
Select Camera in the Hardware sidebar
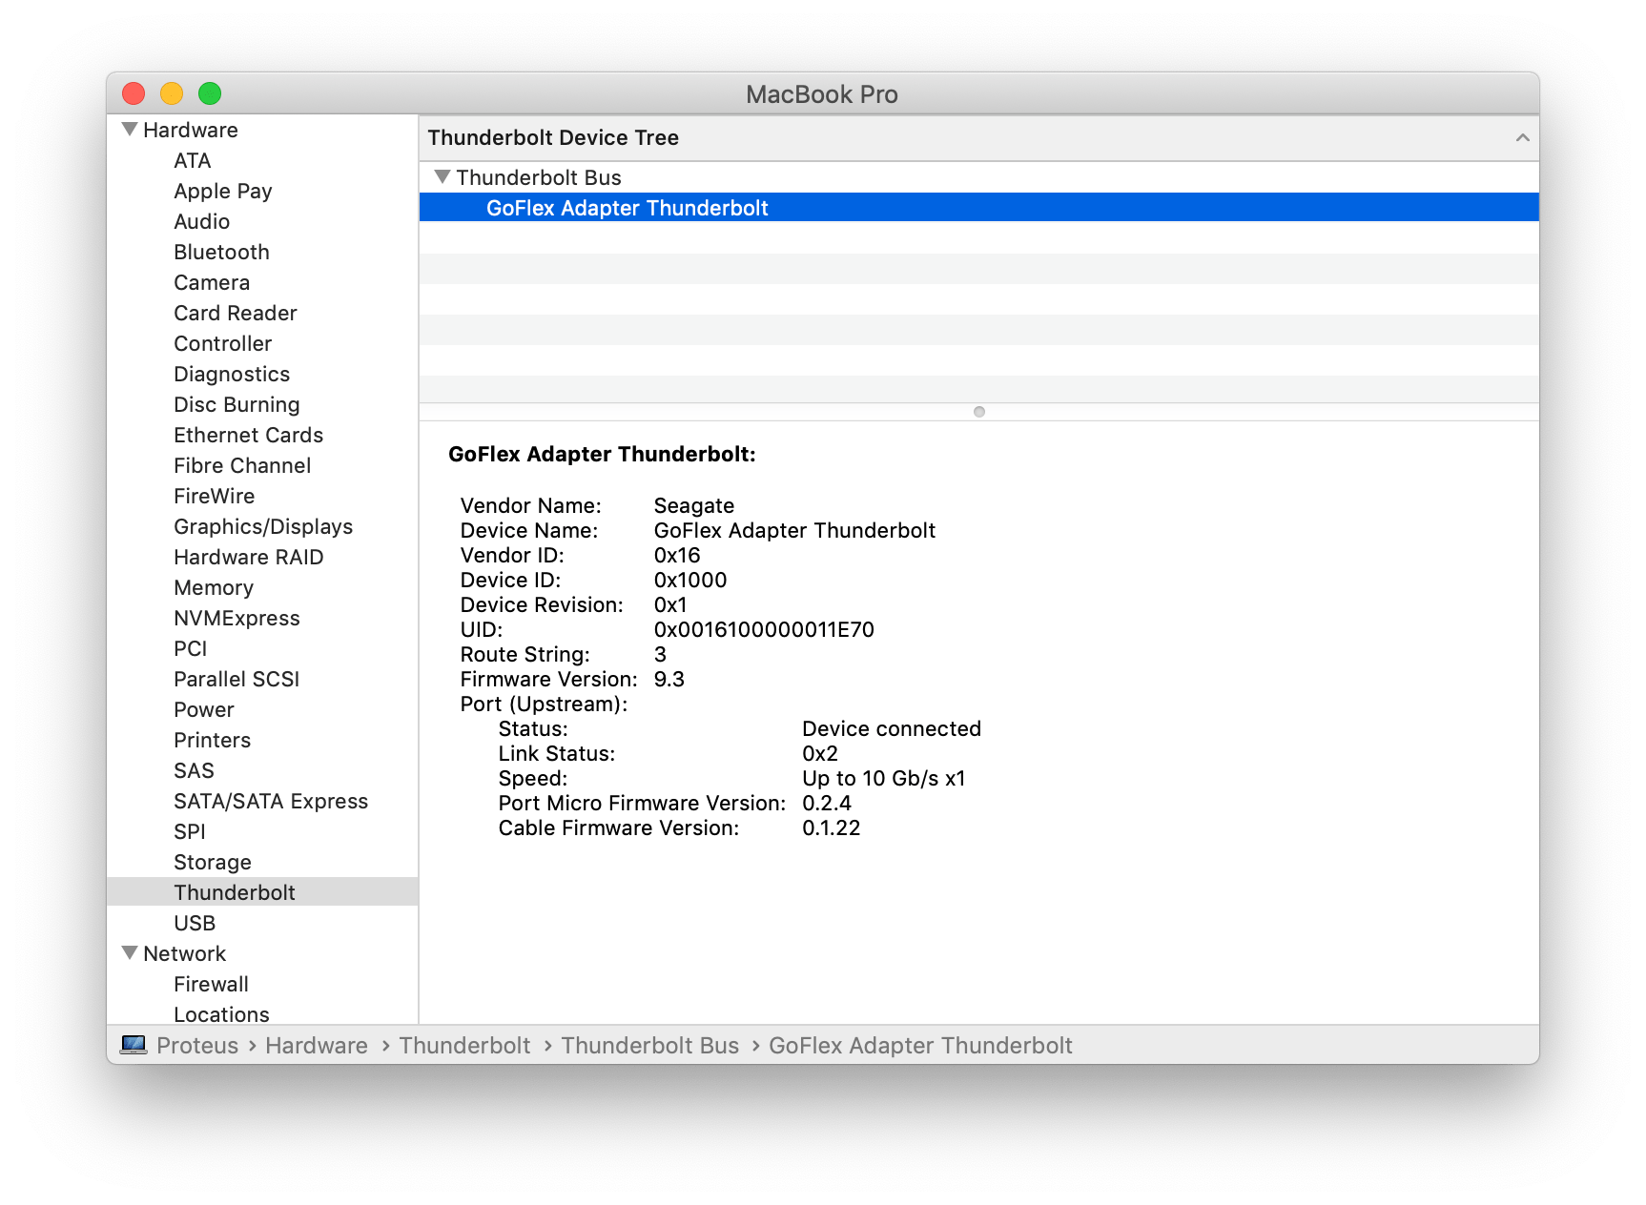[211, 282]
